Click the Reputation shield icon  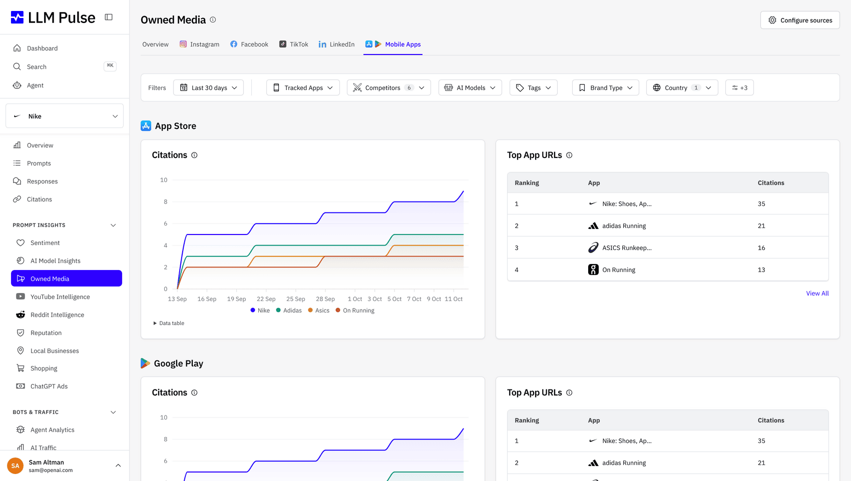click(x=21, y=332)
